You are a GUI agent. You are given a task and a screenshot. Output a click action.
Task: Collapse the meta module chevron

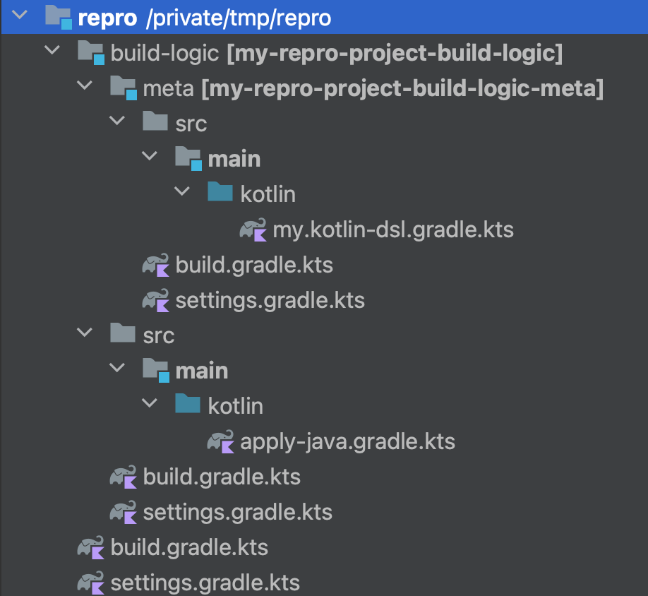coord(85,85)
